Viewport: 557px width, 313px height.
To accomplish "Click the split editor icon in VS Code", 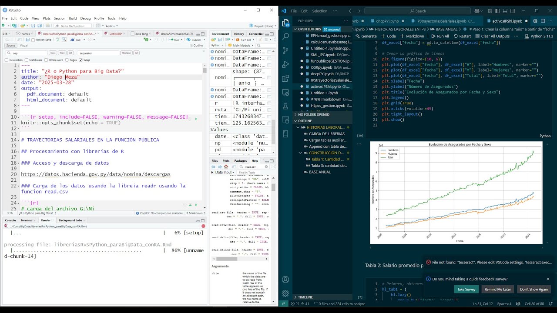I will (543, 21).
